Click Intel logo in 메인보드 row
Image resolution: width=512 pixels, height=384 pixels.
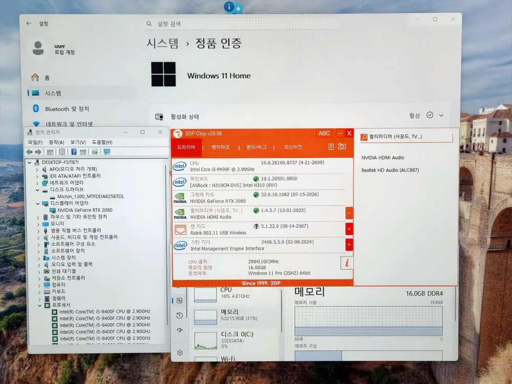pyautogui.click(x=180, y=182)
